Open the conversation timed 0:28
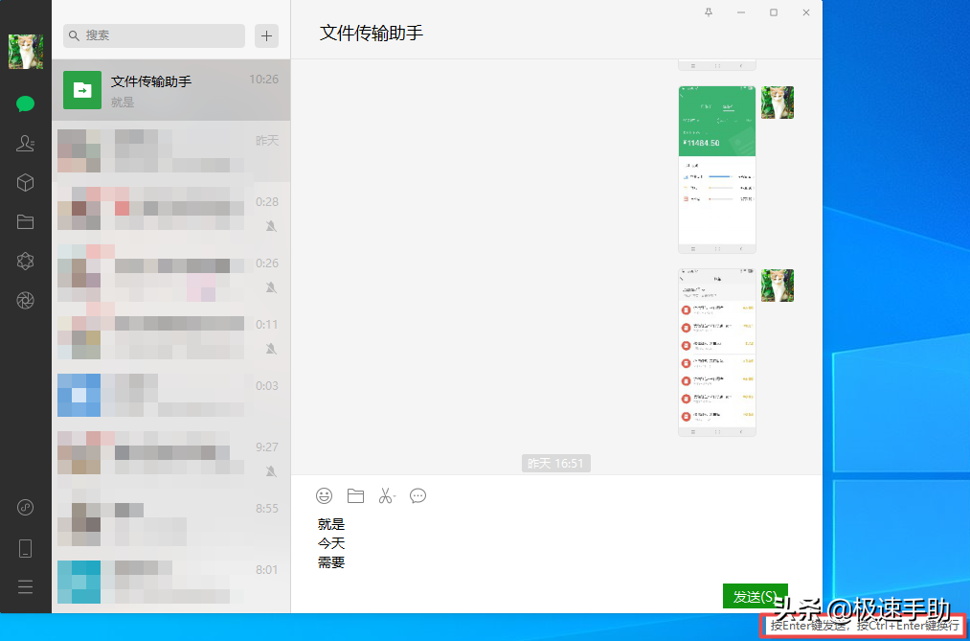The width and height of the screenshot is (970, 641). (x=170, y=212)
